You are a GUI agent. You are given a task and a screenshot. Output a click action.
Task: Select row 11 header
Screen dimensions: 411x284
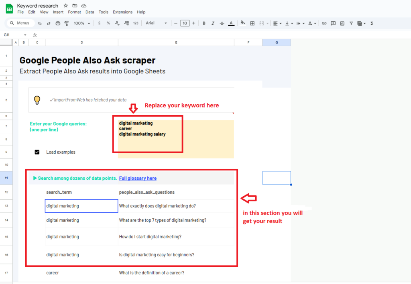click(6, 178)
